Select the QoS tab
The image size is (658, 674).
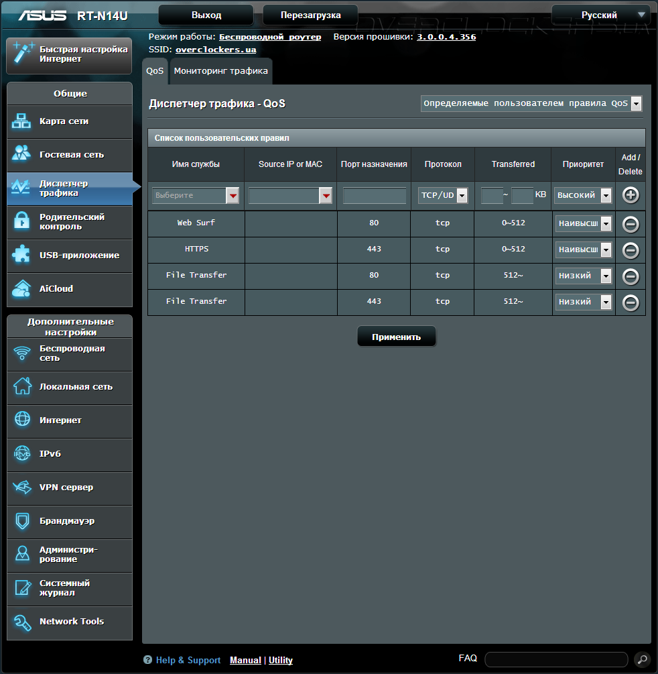pos(155,71)
